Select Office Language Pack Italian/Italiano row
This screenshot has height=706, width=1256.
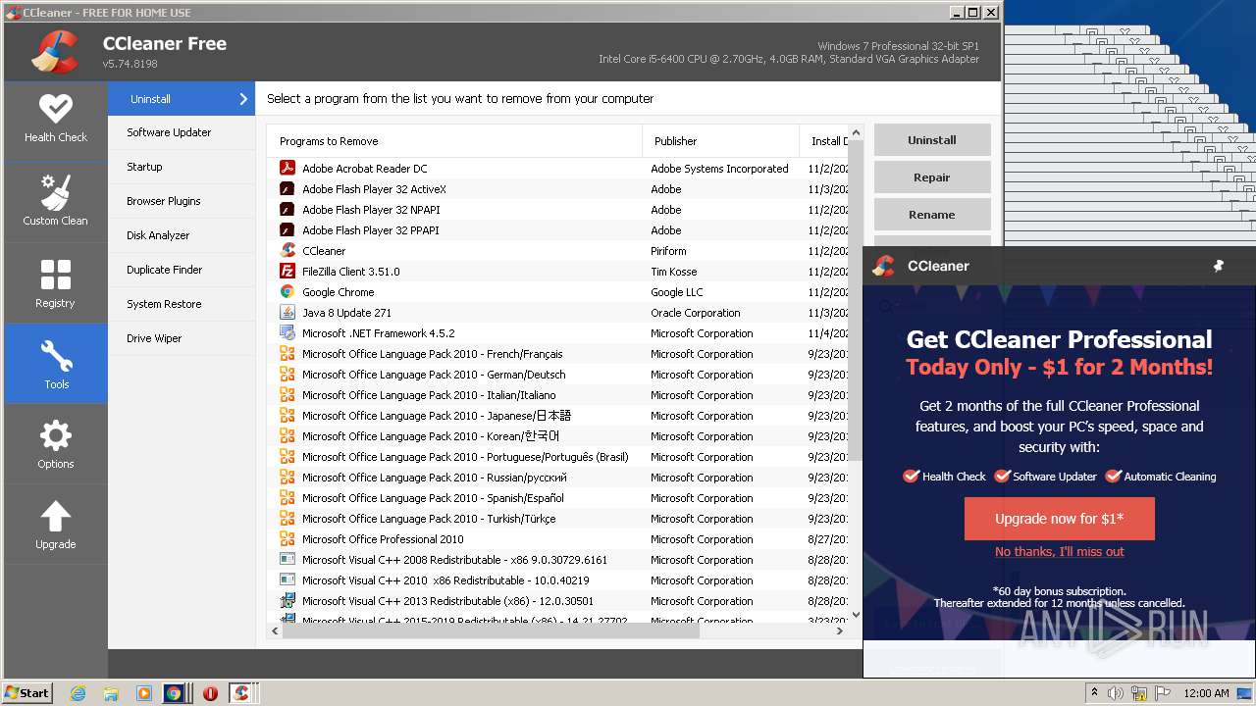(557, 394)
